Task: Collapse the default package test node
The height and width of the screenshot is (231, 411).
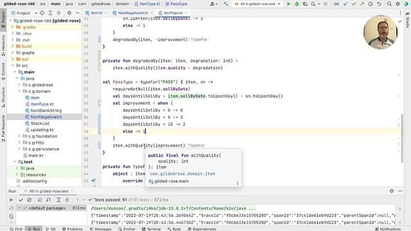Action: point(19,208)
